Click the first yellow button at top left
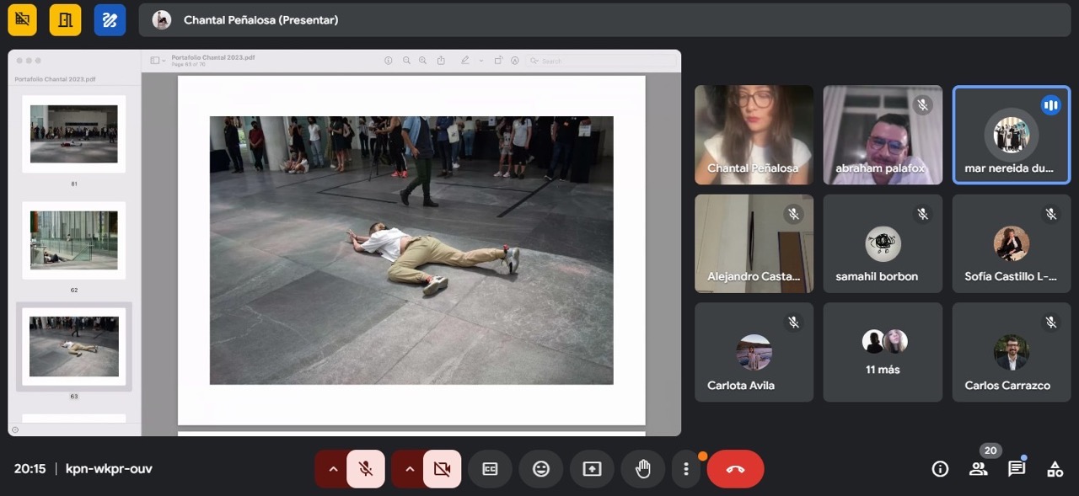 [23, 20]
